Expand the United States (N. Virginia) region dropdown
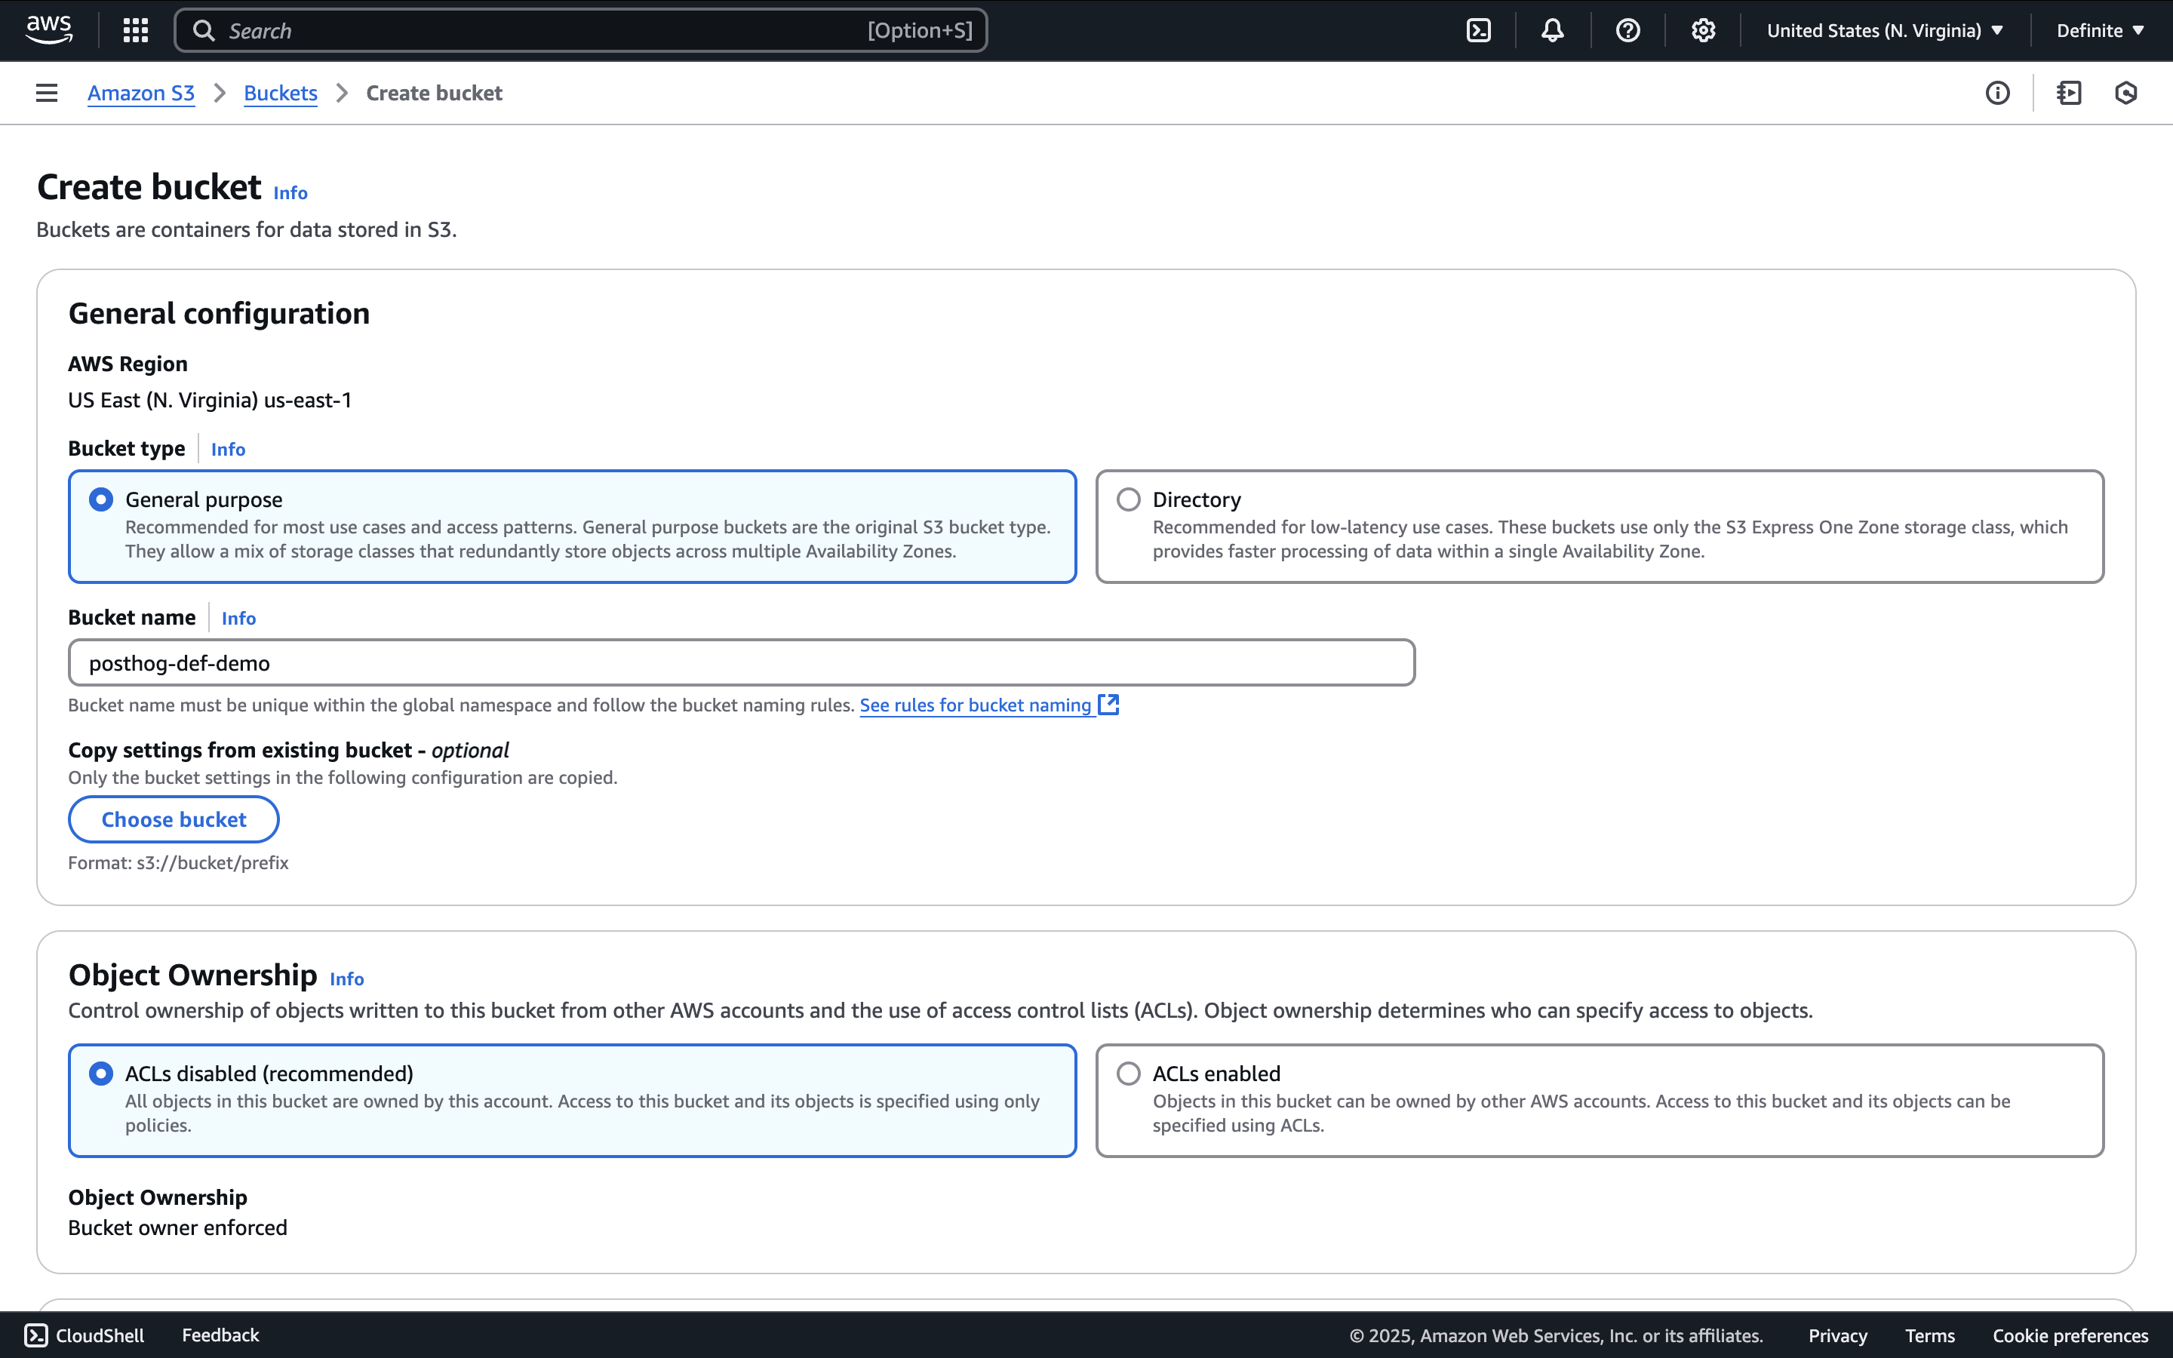The width and height of the screenshot is (2173, 1358). coord(1884,30)
